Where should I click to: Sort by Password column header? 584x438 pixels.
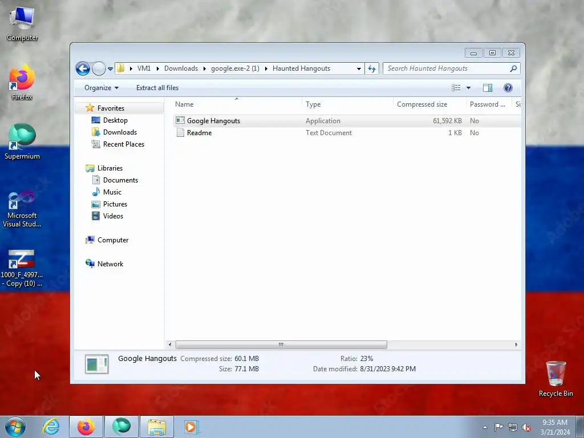click(x=488, y=104)
